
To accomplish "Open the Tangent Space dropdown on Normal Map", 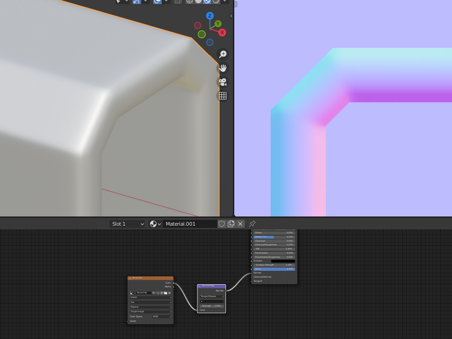I will (x=212, y=296).
